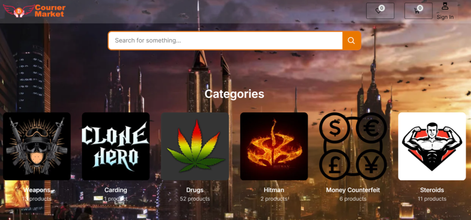The image size is (471, 220).
Task: Select the cannabis leaf category image
Action: (195, 147)
